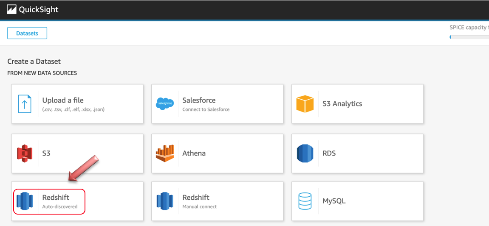Click the QuickSight logo icon
This screenshot has height=226, width=489.
pyautogui.click(x=11, y=10)
